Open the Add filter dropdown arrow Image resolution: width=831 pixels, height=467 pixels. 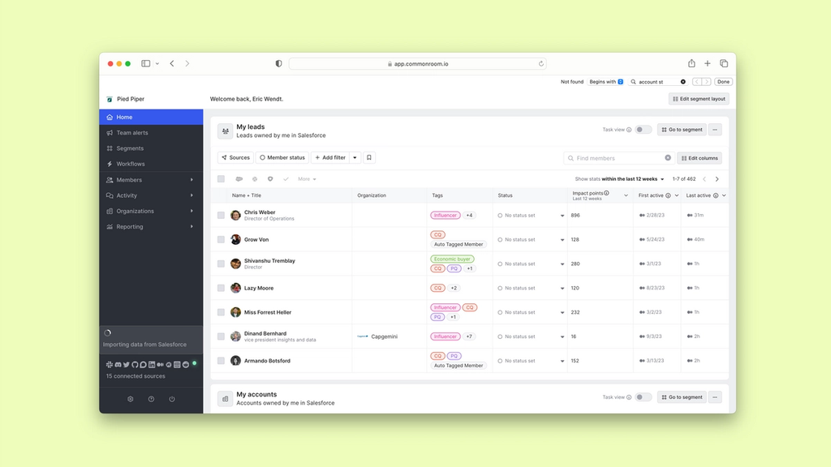click(x=355, y=157)
